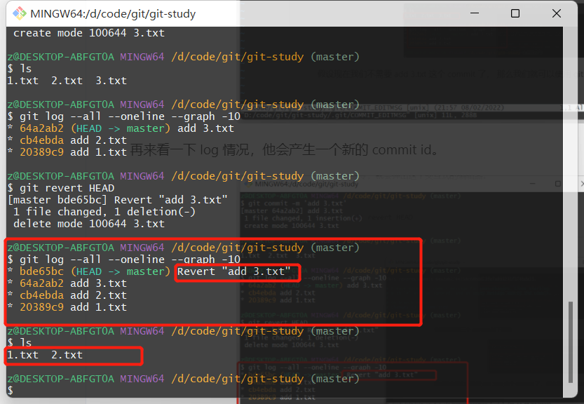
Task: Close the MINGW64 git-study terminal
Action: 557,13
